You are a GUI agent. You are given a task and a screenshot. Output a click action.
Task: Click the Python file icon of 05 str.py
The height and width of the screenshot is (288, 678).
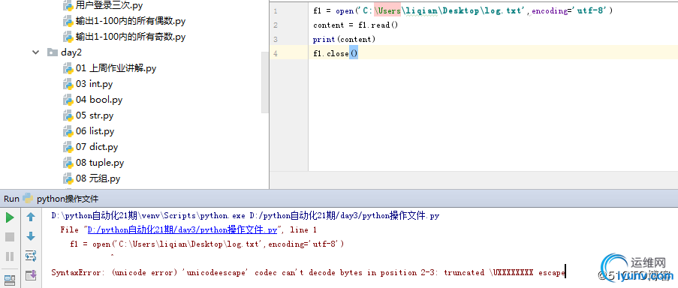click(x=68, y=115)
